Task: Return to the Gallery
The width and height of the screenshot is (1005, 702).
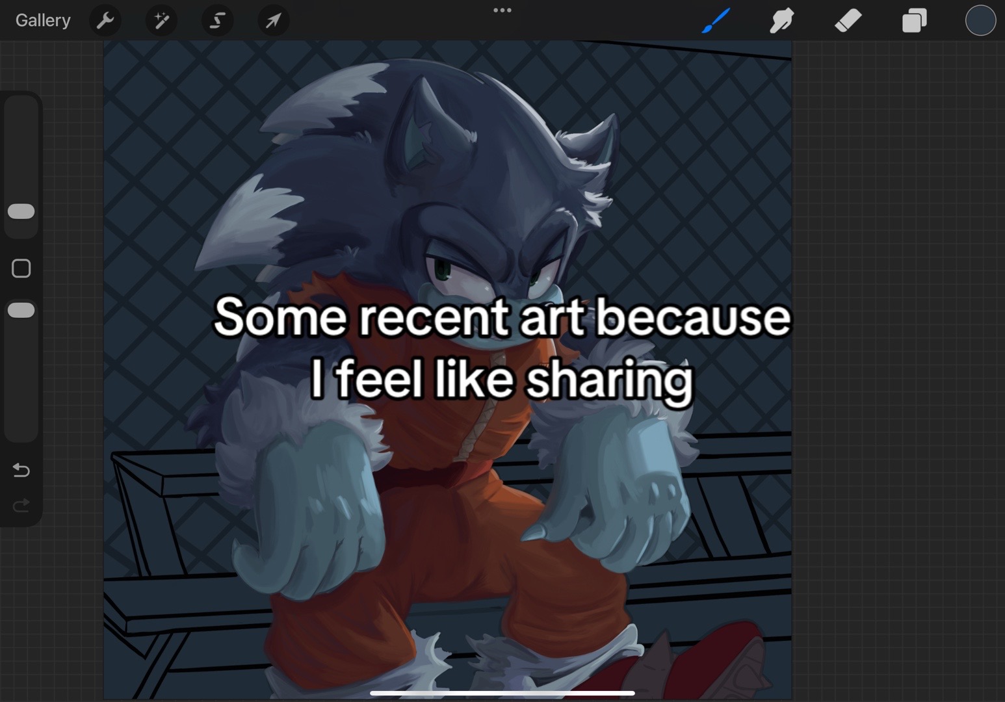Action: (x=43, y=21)
